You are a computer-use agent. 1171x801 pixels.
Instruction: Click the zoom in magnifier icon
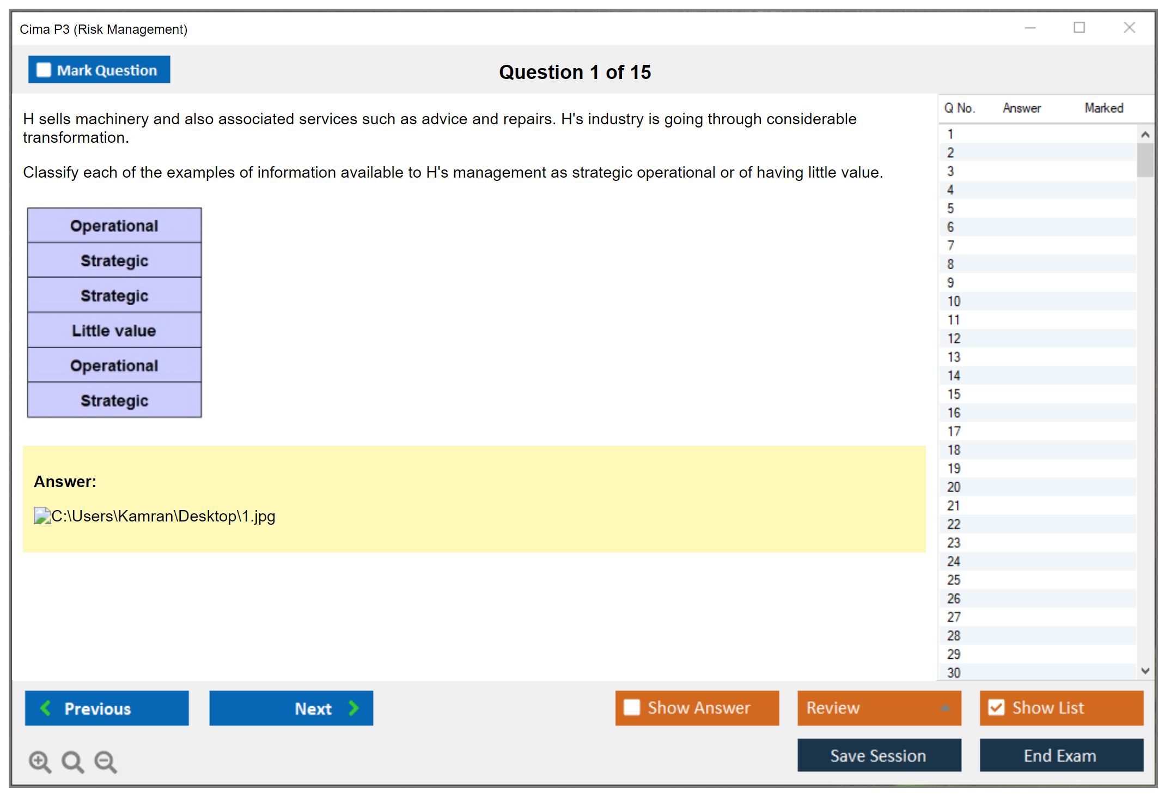click(x=40, y=761)
